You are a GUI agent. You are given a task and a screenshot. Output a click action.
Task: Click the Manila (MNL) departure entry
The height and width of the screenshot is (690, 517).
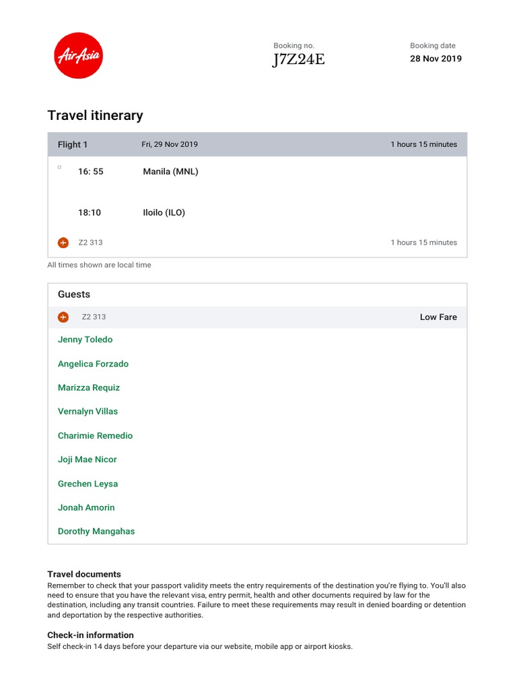170,172
